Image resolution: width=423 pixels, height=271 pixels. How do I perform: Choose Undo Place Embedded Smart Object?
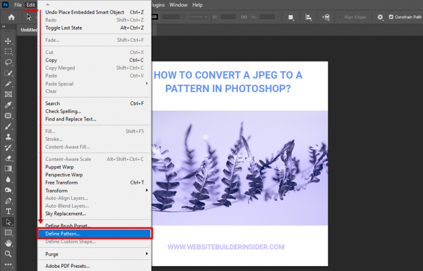(94, 12)
